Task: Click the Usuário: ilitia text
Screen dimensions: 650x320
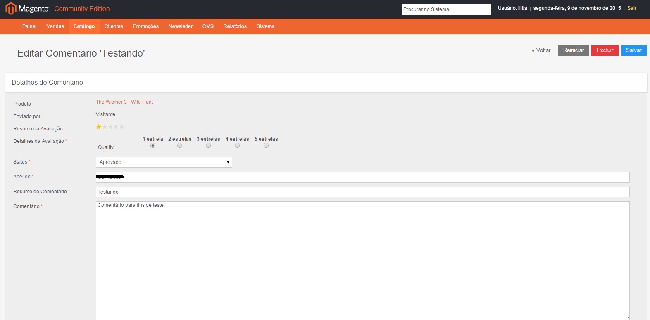Action: pyautogui.click(x=512, y=8)
